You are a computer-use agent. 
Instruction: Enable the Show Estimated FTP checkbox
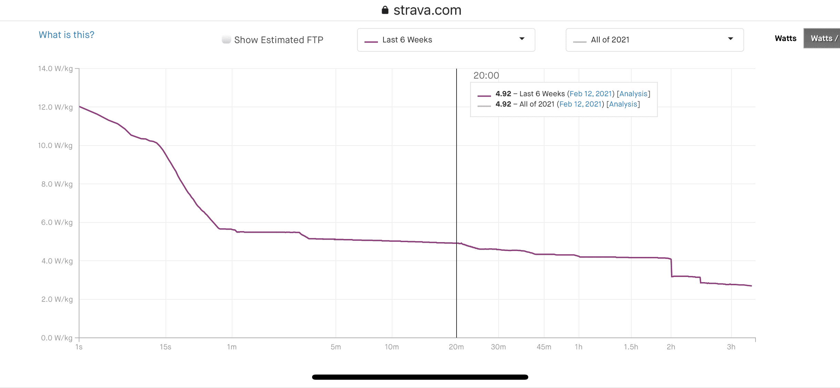coord(226,39)
